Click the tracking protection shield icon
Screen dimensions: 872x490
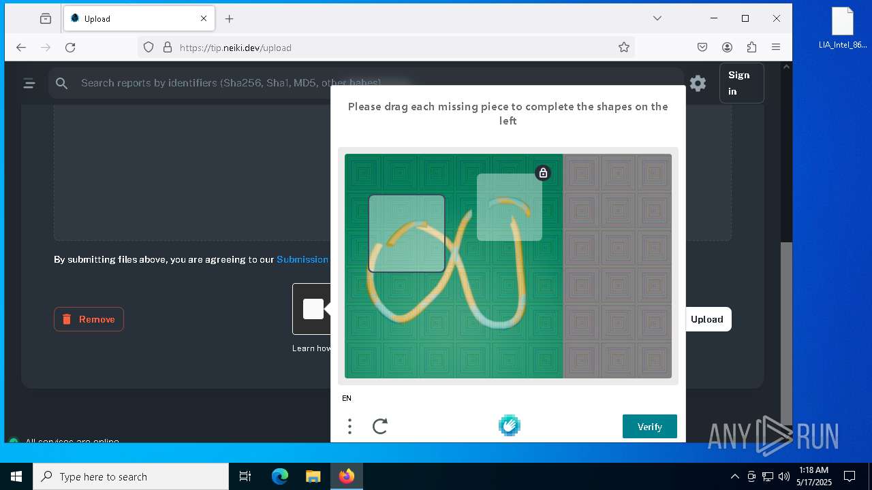click(149, 48)
